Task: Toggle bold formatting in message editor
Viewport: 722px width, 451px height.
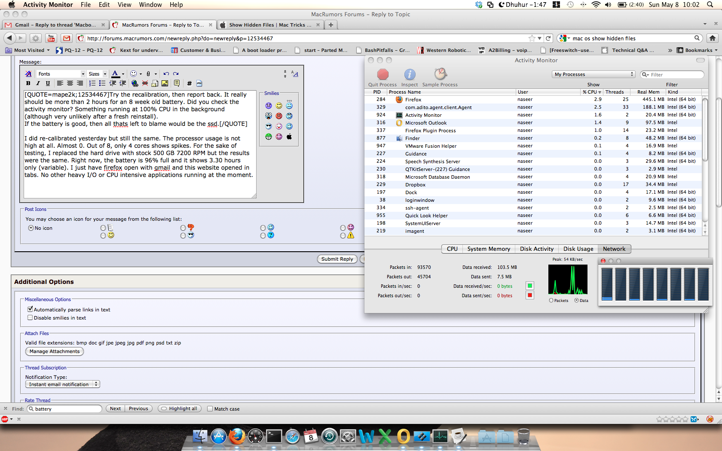Action: tap(28, 83)
